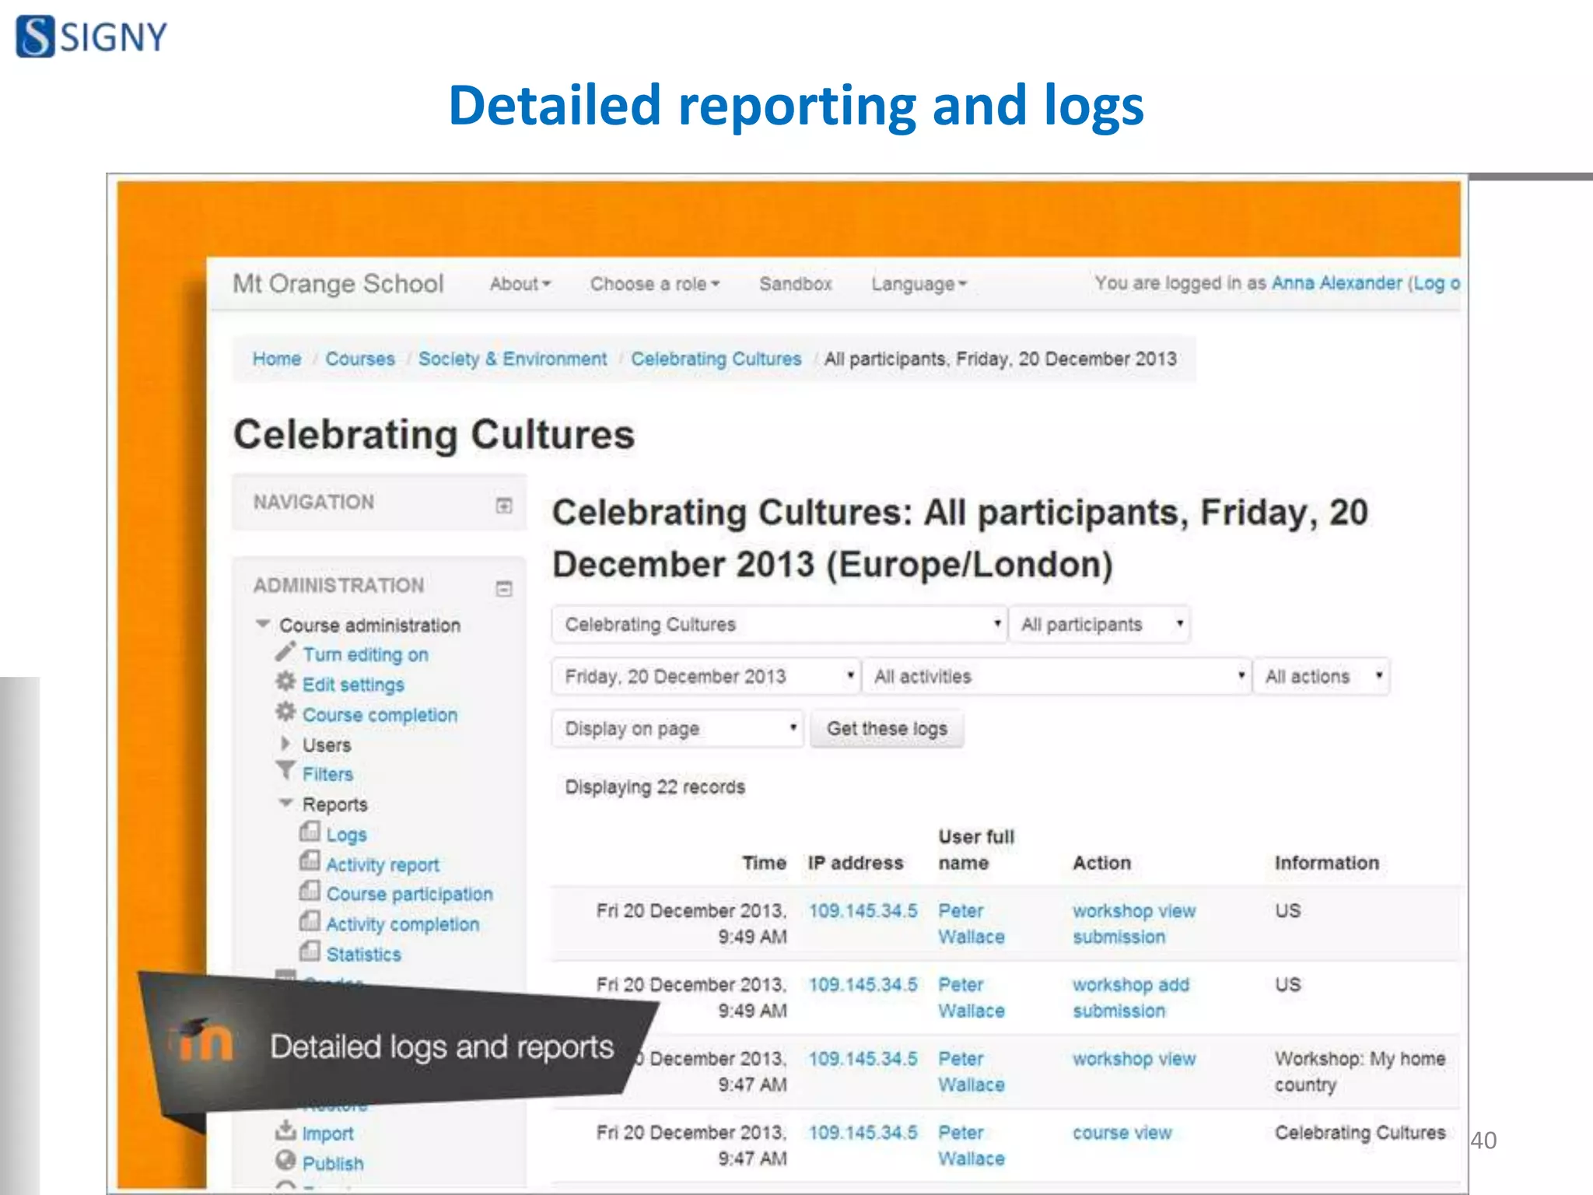This screenshot has height=1195, width=1593.
Task: Click IP address in workshop view submission row
Action: 863,910
